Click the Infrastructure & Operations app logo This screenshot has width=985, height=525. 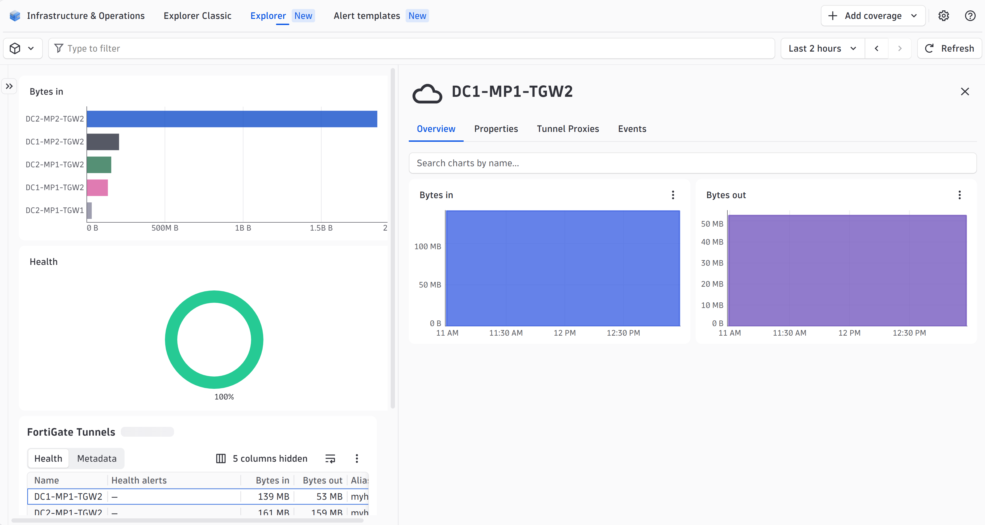[x=15, y=16]
